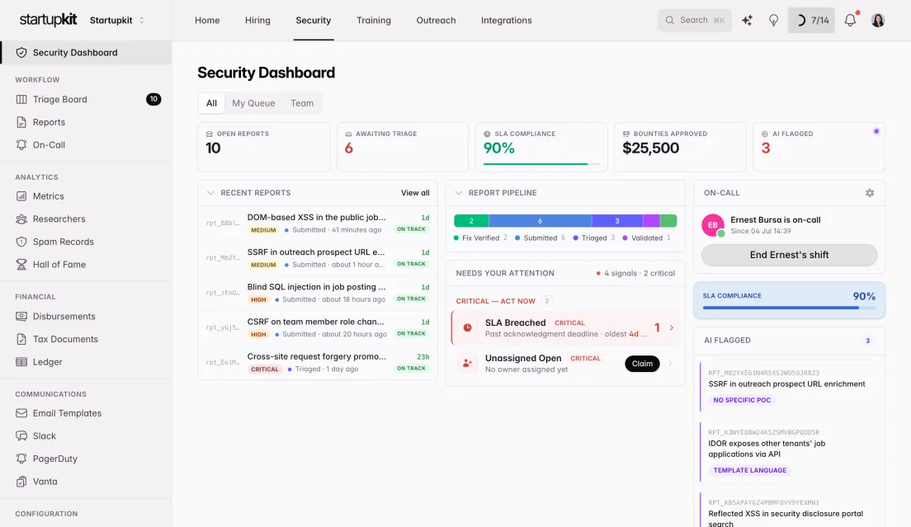The image size is (911, 527).
Task: Open the Blind SQL injection report
Action: point(317,293)
